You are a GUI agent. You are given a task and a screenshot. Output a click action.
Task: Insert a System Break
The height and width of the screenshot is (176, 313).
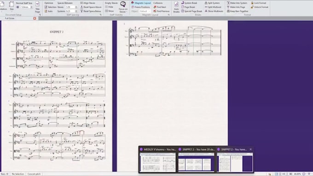tap(189, 3)
